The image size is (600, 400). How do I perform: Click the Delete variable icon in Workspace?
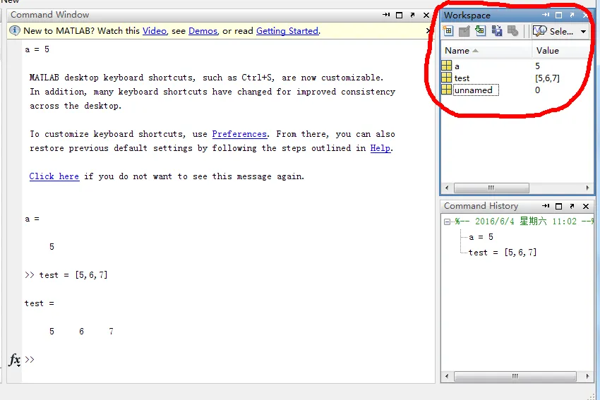click(x=512, y=31)
